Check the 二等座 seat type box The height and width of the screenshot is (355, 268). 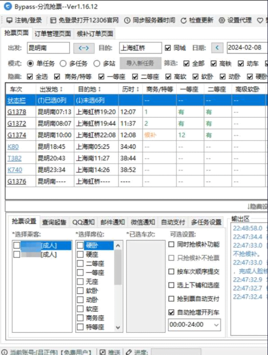coord(80,263)
